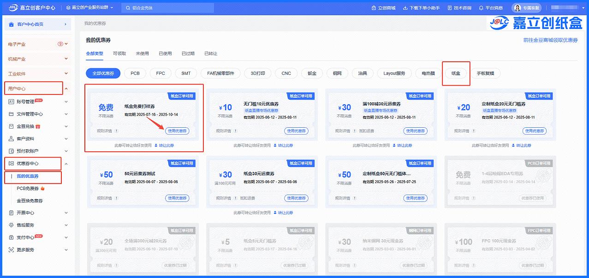Switch to the 已过期 tab
This screenshot has height=278, width=589.
188,53
